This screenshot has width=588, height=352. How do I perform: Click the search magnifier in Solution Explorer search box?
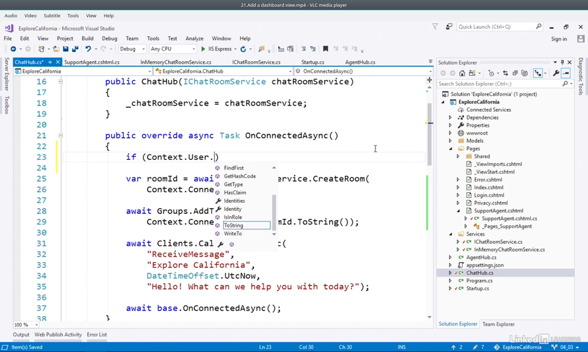click(565, 84)
